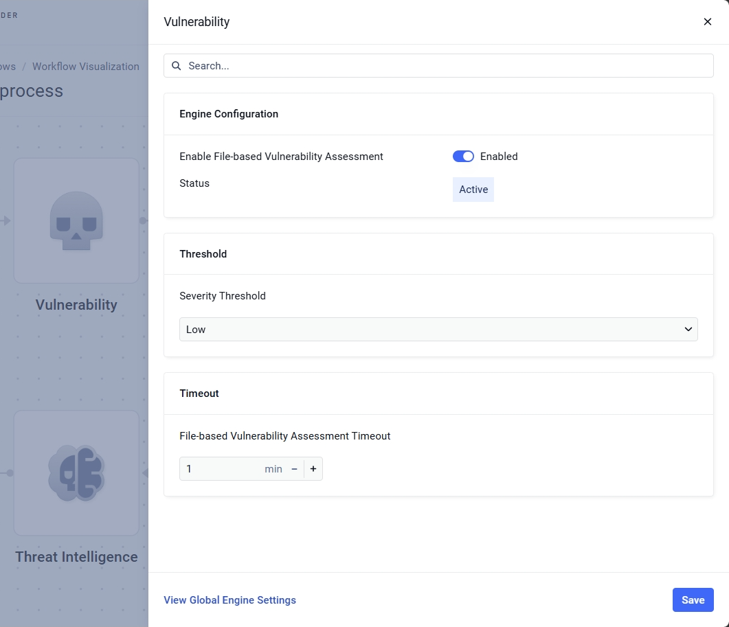
Task: Decrease timeout with the minus button
Action: tap(294, 469)
